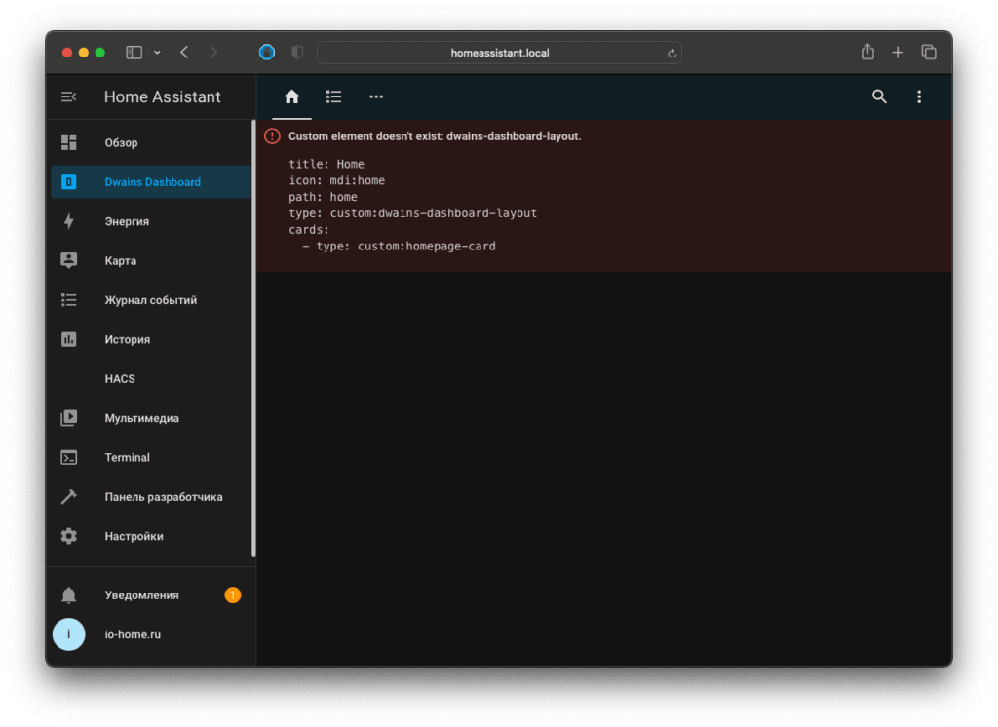Click the 'type: custom:dwains-dashboard-layout' line

click(x=412, y=213)
